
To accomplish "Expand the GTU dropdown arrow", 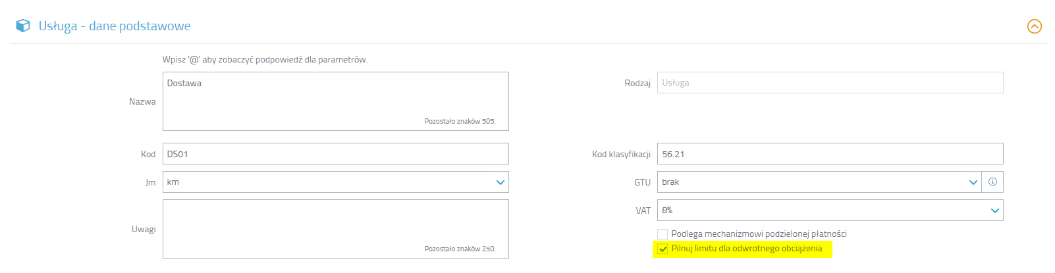I will (973, 182).
